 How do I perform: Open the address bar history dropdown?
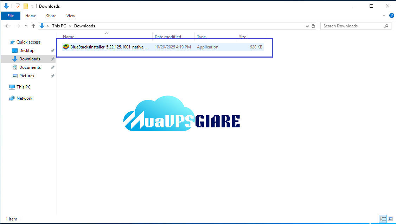307,26
